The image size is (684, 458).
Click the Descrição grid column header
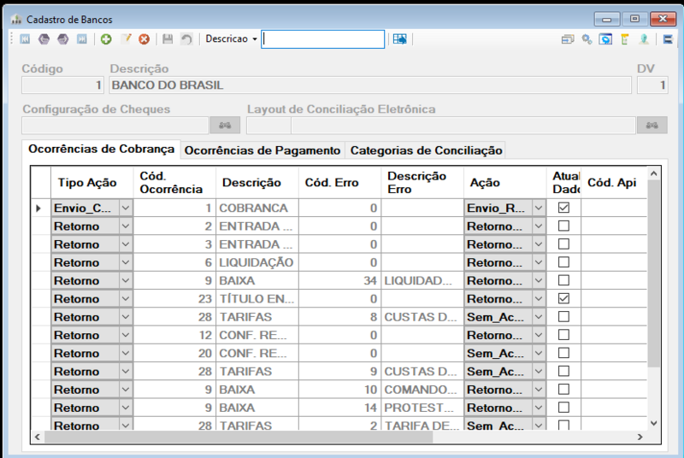coord(257,183)
